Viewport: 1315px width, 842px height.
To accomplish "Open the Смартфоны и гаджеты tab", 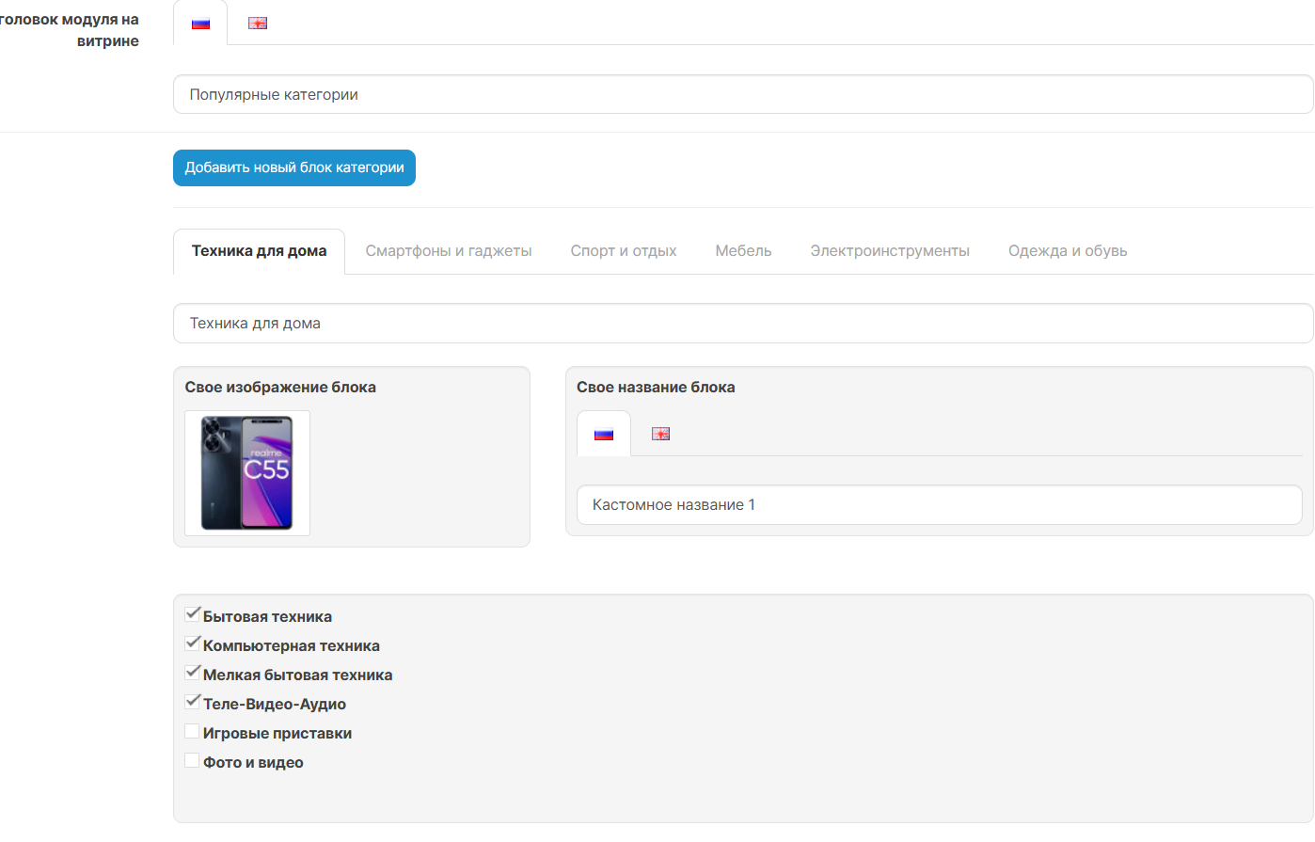I will pyautogui.click(x=449, y=251).
